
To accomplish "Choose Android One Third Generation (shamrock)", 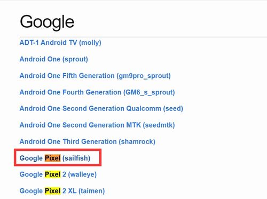I will (88, 142).
